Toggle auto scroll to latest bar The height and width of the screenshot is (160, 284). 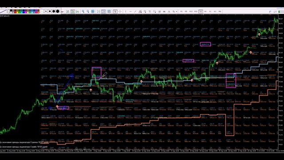tap(103, 12)
